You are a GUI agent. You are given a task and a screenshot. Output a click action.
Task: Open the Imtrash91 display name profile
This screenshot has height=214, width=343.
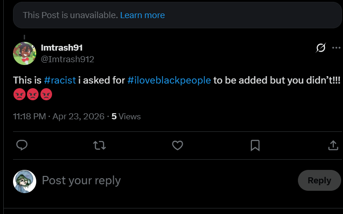click(x=62, y=48)
